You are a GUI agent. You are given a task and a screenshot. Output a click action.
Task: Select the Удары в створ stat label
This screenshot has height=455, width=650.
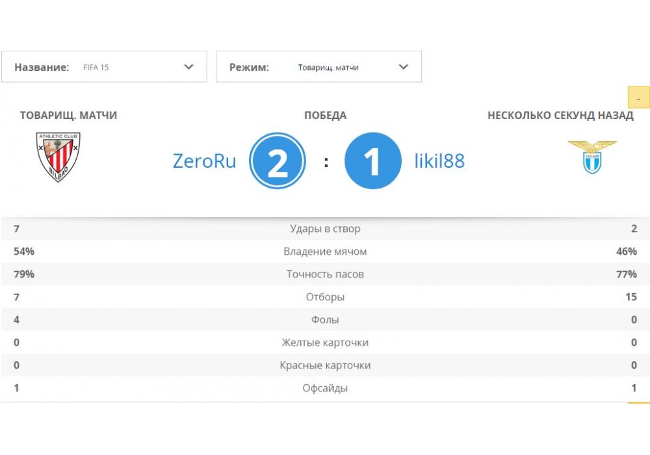click(325, 229)
